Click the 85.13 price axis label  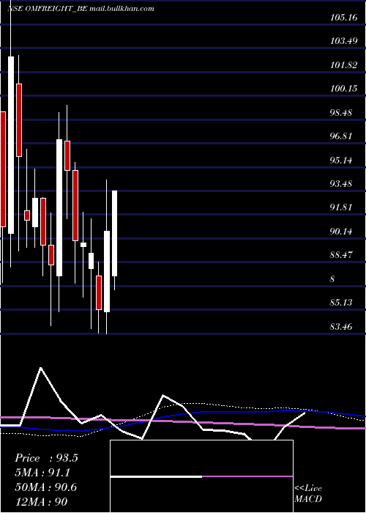click(341, 303)
